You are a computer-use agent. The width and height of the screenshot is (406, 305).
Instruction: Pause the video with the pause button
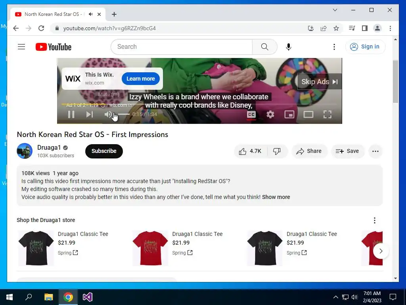pyautogui.click(x=71, y=114)
